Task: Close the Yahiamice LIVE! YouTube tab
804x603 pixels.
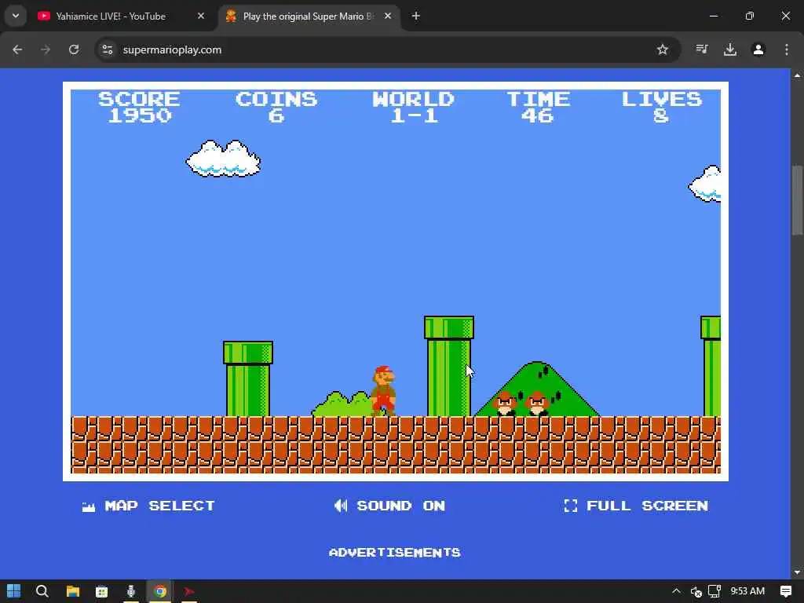Action: (201, 16)
